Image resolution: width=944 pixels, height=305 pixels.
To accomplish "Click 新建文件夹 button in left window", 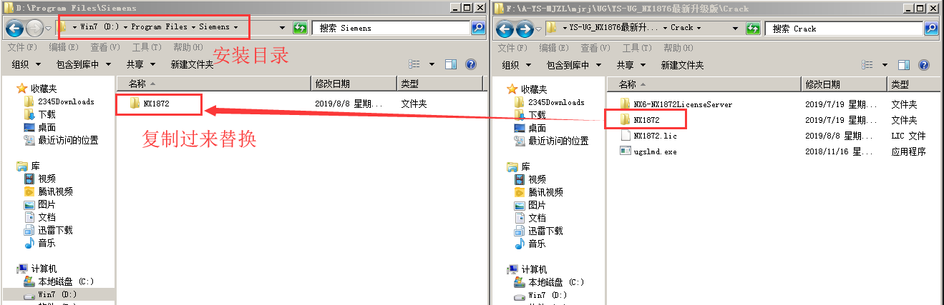I will click(x=192, y=64).
